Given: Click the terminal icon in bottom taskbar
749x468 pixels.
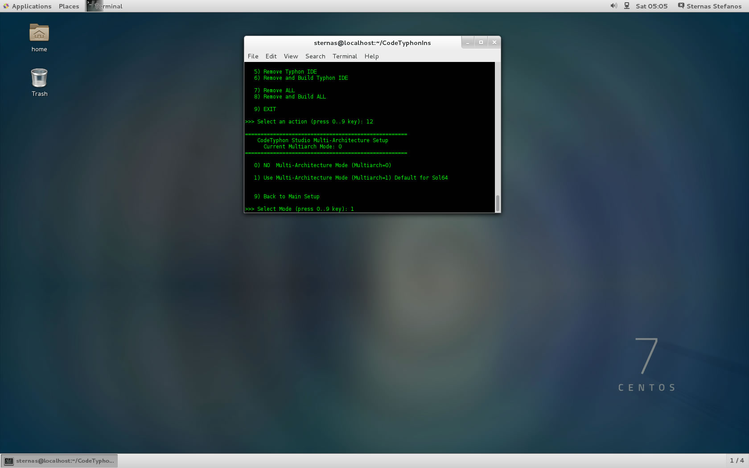Looking at the screenshot, I should pyautogui.click(x=9, y=461).
